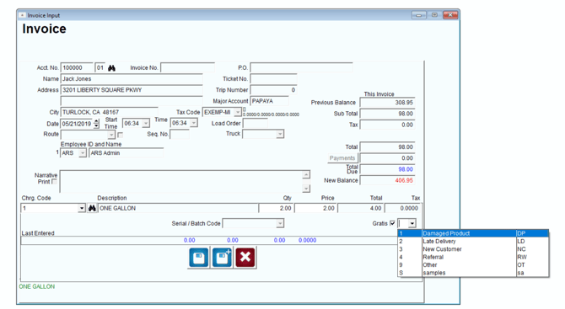
Task: Click the line Total field 4.00
Action: 361,208
